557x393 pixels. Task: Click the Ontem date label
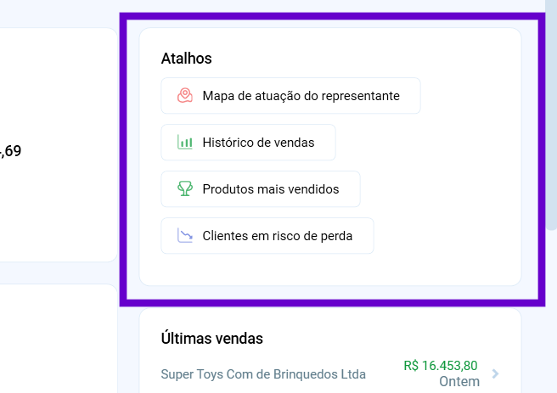[459, 382]
